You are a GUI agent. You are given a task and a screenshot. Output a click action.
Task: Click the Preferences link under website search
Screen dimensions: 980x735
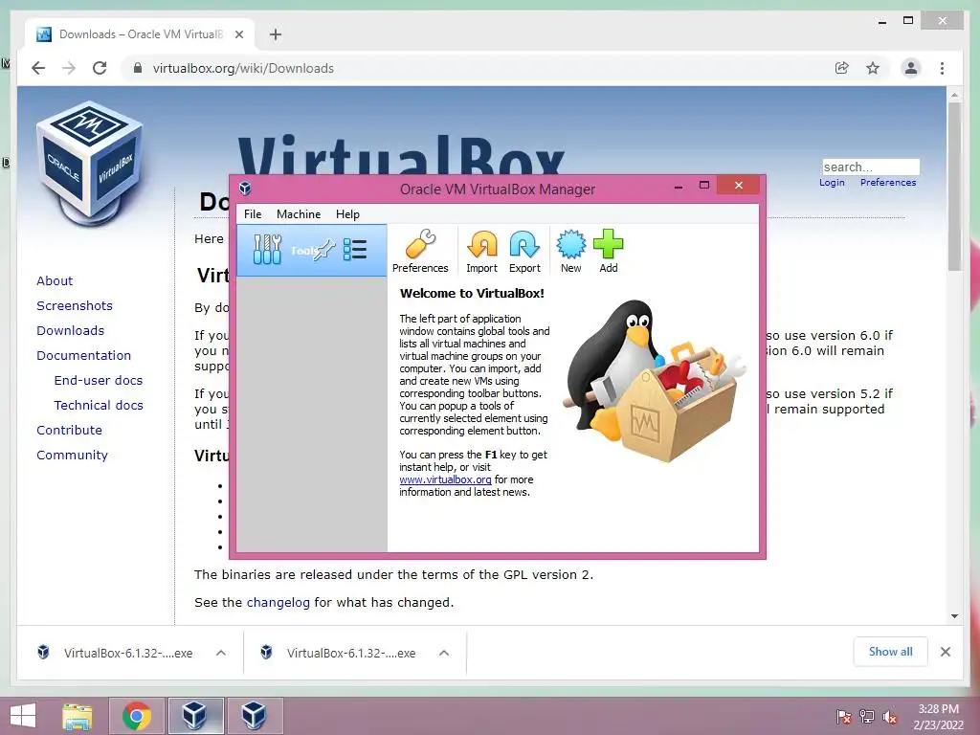(888, 183)
